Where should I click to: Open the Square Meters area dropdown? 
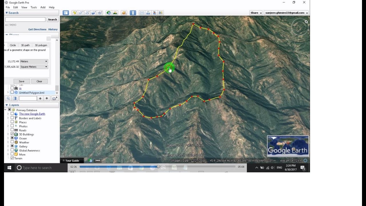coord(34,67)
